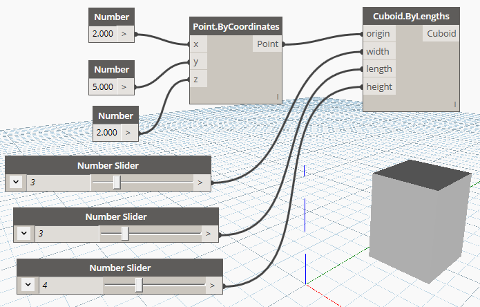Click the Cuboid output port
The image size is (480, 307).
tap(441, 33)
